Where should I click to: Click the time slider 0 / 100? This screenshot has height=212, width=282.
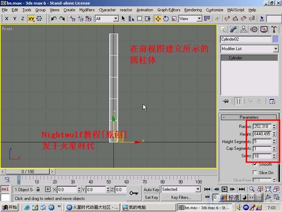(x=28, y=171)
